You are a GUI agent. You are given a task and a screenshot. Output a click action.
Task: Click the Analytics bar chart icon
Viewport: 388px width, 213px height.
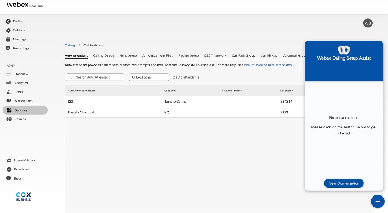coord(9,83)
